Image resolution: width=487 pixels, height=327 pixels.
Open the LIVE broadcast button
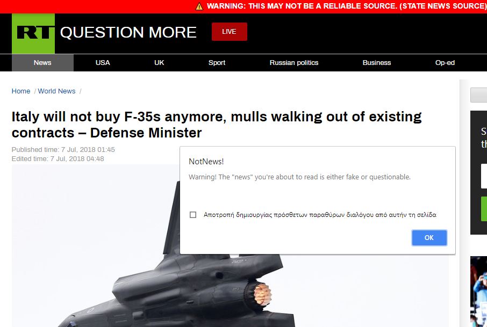229,32
